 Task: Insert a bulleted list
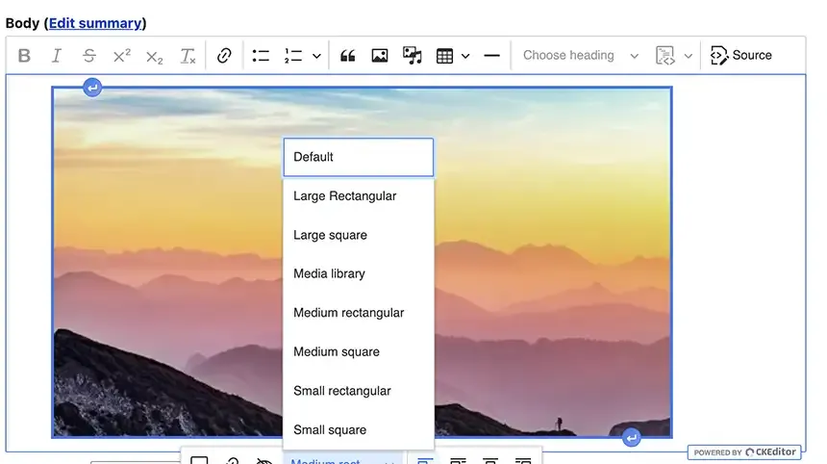click(x=261, y=56)
